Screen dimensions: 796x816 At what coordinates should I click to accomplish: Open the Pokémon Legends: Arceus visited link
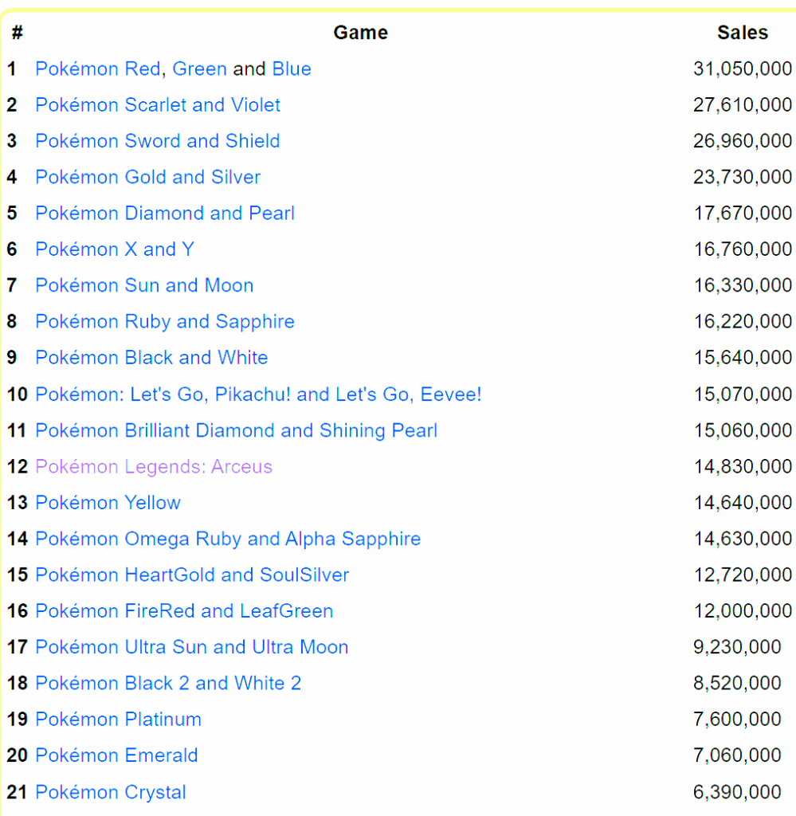153,466
